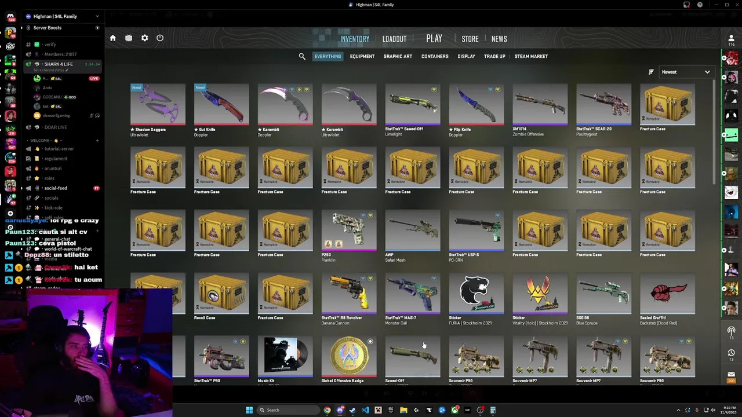Screen dimensions: 742x417
Task: Open the DISPLAY filter
Action: coord(466,56)
